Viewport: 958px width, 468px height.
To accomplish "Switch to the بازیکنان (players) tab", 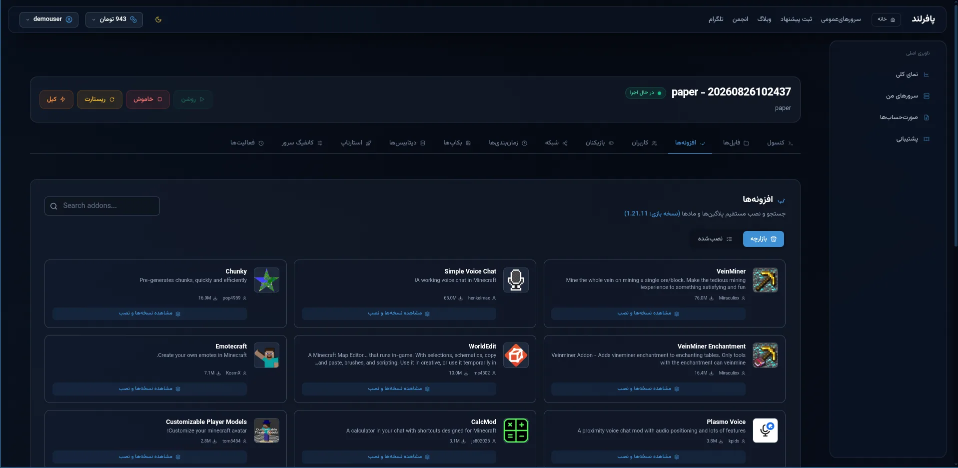I will point(600,143).
